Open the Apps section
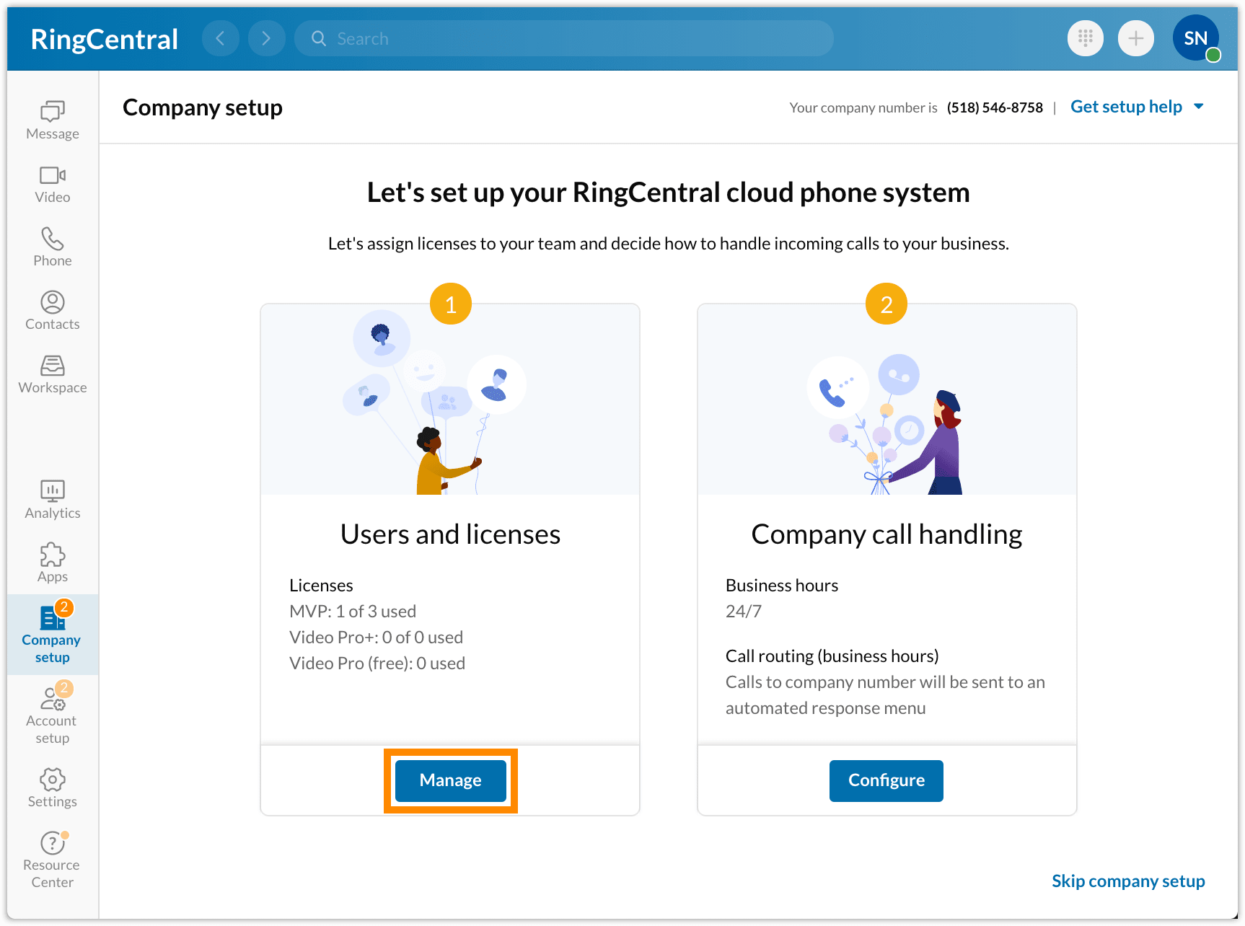This screenshot has width=1245, height=926. [51, 563]
